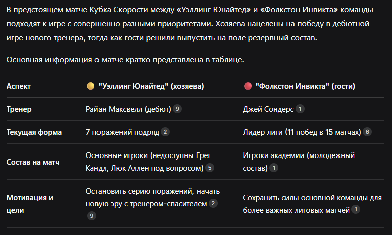The image size is (392, 235).
Task: Open citation 6 next to Лидер лиги
Action: pos(368,132)
